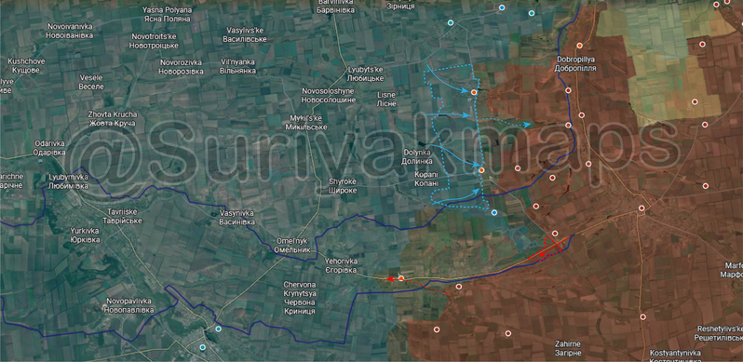Click the Vil'nyanka village label

coord(237,66)
